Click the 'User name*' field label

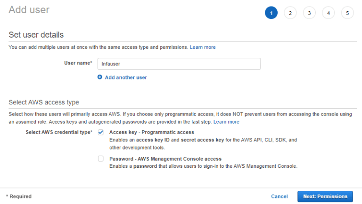point(78,63)
